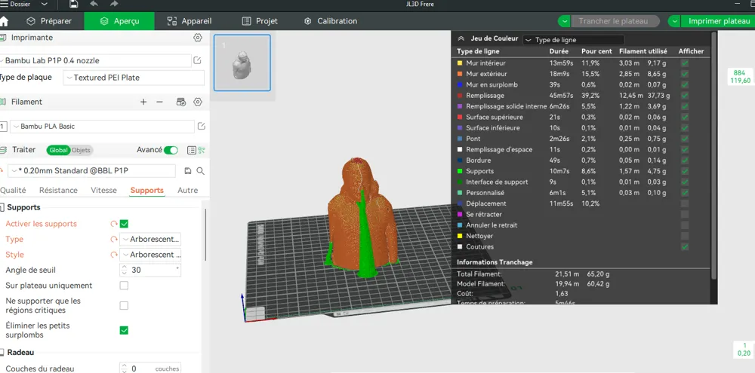The image size is (755, 373).
Task: Select plate 1 thumbnail
Action: click(x=242, y=63)
